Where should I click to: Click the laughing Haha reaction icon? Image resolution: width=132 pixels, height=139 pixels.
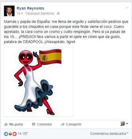point(10,134)
